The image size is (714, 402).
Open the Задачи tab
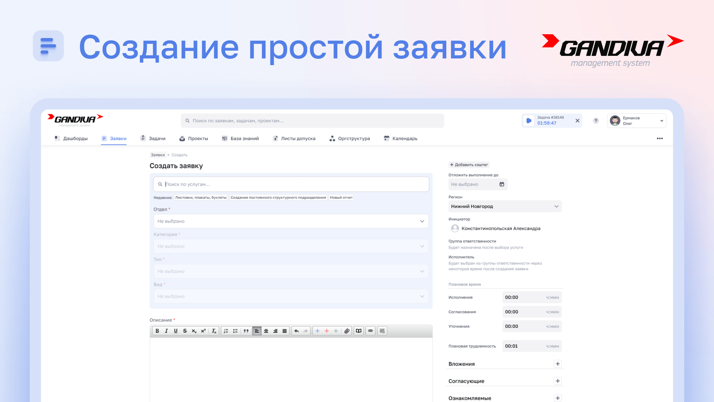point(153,138)
